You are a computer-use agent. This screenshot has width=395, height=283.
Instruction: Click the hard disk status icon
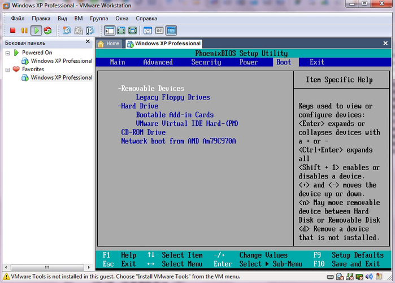coord(330,277)
